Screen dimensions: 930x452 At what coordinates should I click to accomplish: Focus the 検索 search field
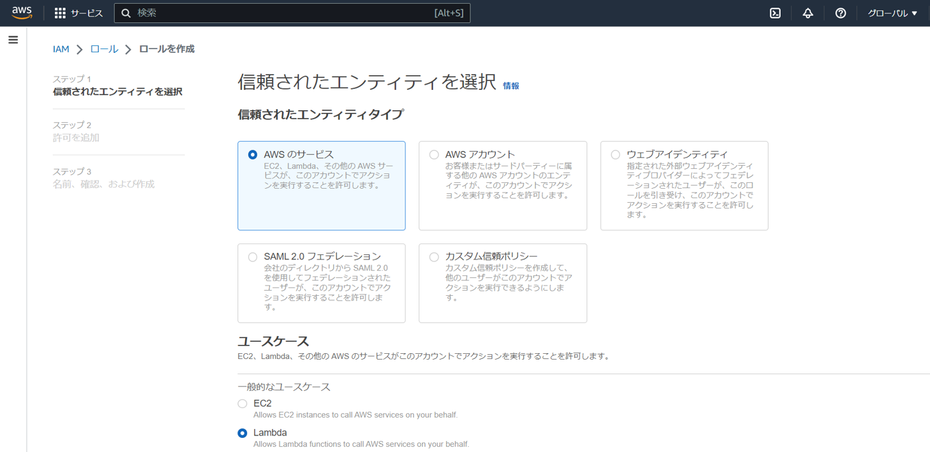tap(281, 13)
